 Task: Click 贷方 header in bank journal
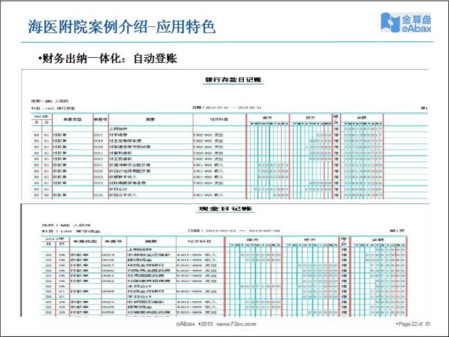(310, 117)
